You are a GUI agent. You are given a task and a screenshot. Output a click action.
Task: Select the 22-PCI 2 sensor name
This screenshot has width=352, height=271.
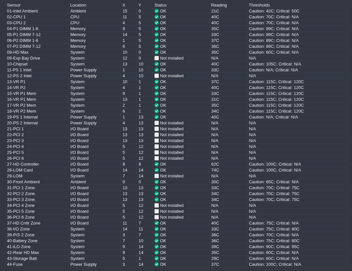(15, 135)
